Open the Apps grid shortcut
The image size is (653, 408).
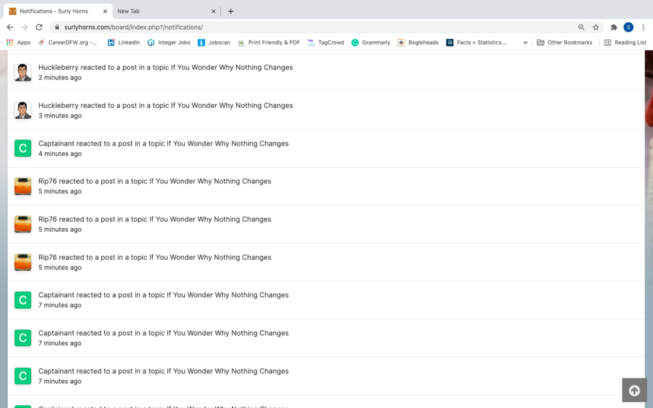coord(18,42)
